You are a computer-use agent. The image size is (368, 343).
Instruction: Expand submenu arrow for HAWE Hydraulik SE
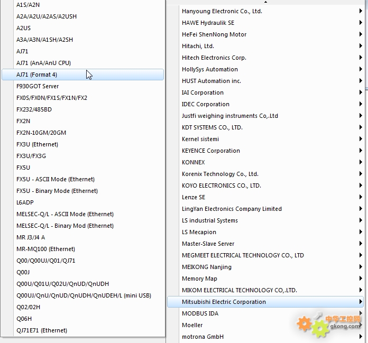361,23
